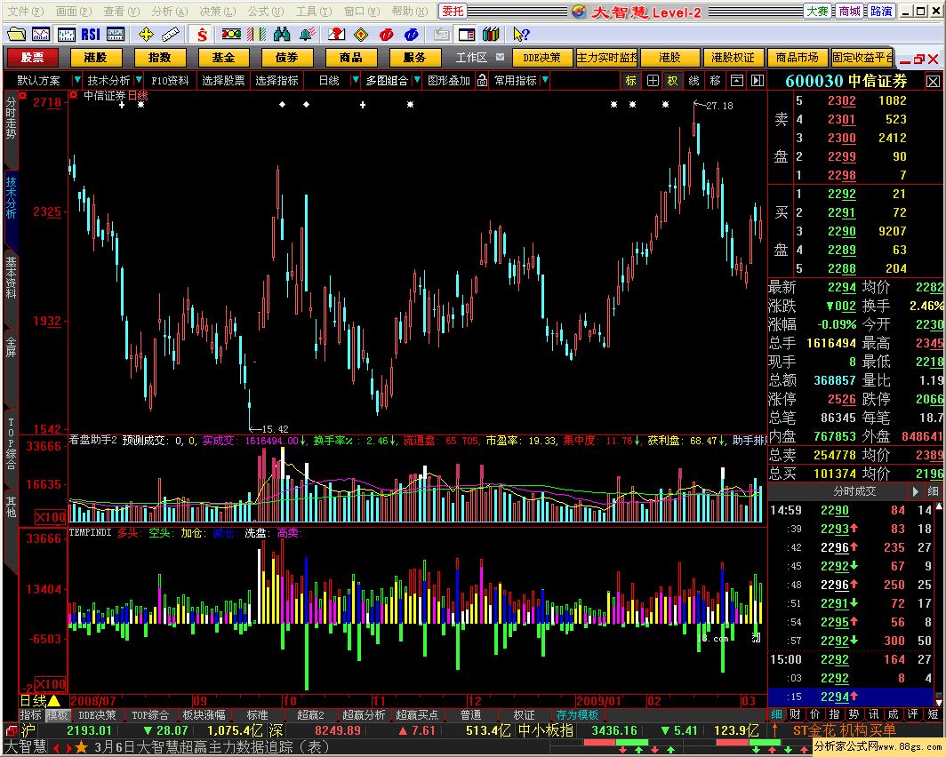The image size is (946, 757).
Task: Click the red circular phi icon
Action: pyautogui.click(x=386, y=35)
